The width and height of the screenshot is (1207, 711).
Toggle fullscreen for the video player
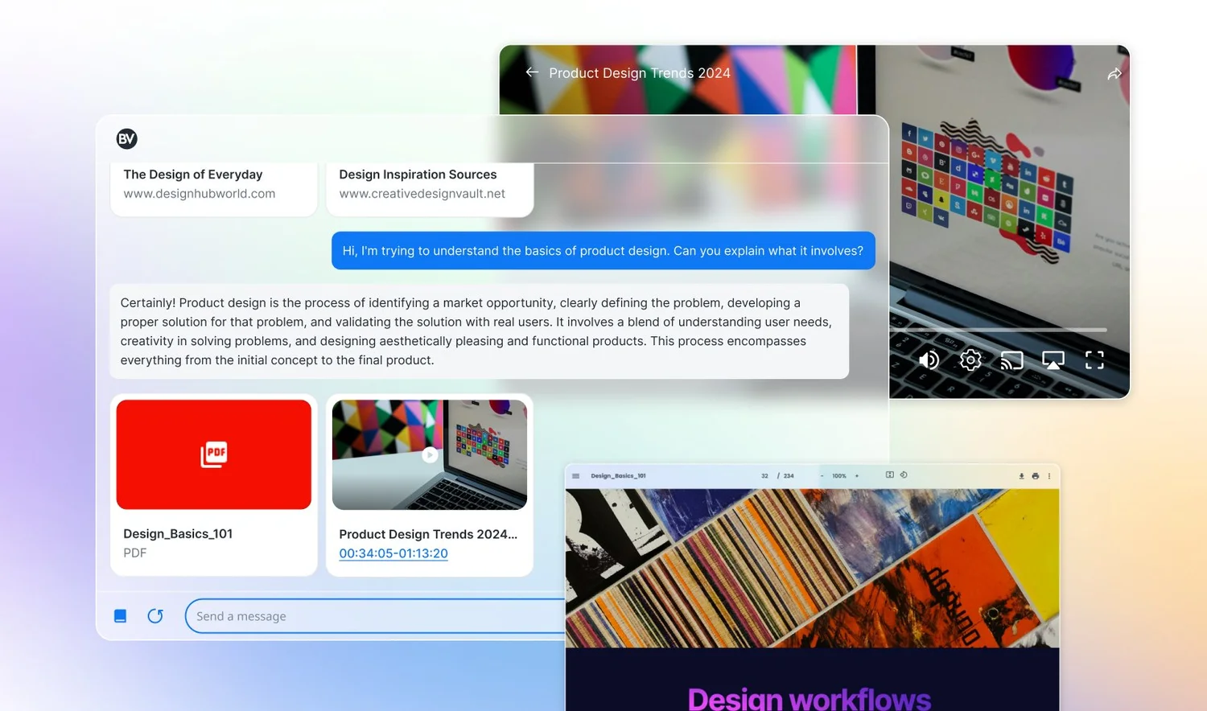tap(1094, 360)
